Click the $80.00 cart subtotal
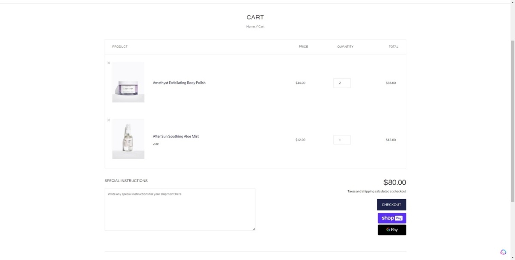 coord(394,183)
